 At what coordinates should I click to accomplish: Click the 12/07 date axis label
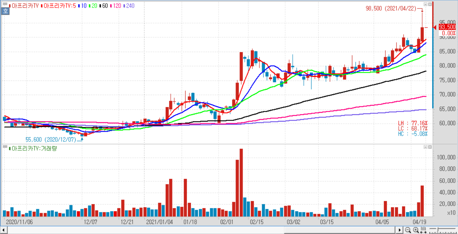pos(90,222)
